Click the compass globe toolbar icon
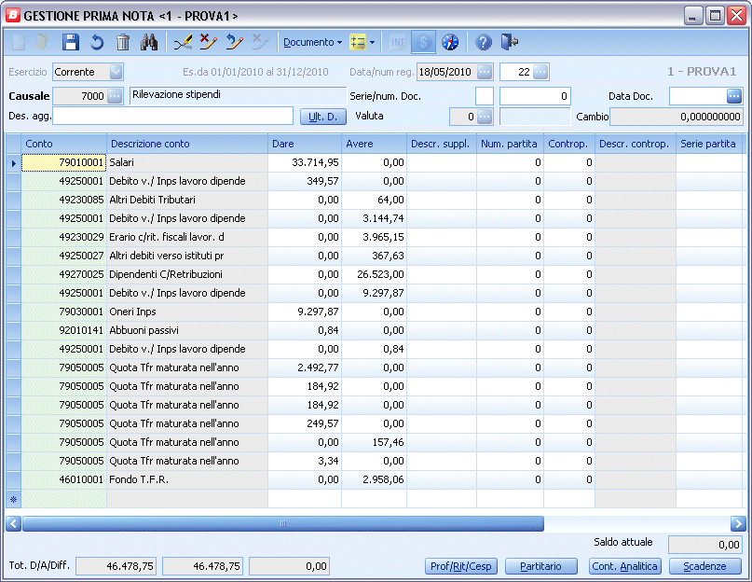 coord(450,42)
